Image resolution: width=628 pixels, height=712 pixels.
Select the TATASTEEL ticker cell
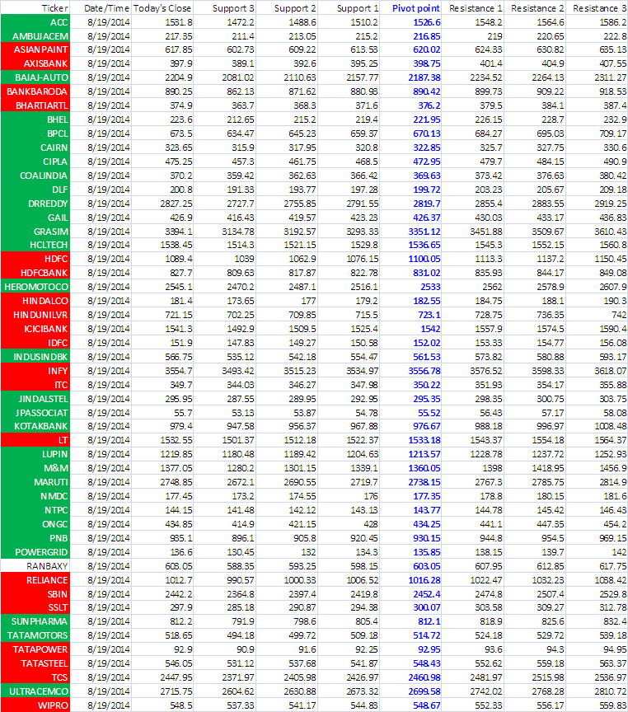pos(35,664)
